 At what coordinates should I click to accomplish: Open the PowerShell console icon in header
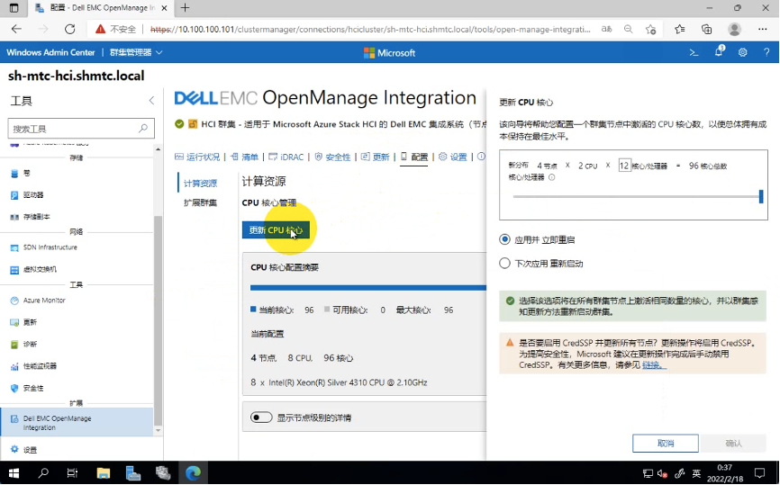coord(694,52)
